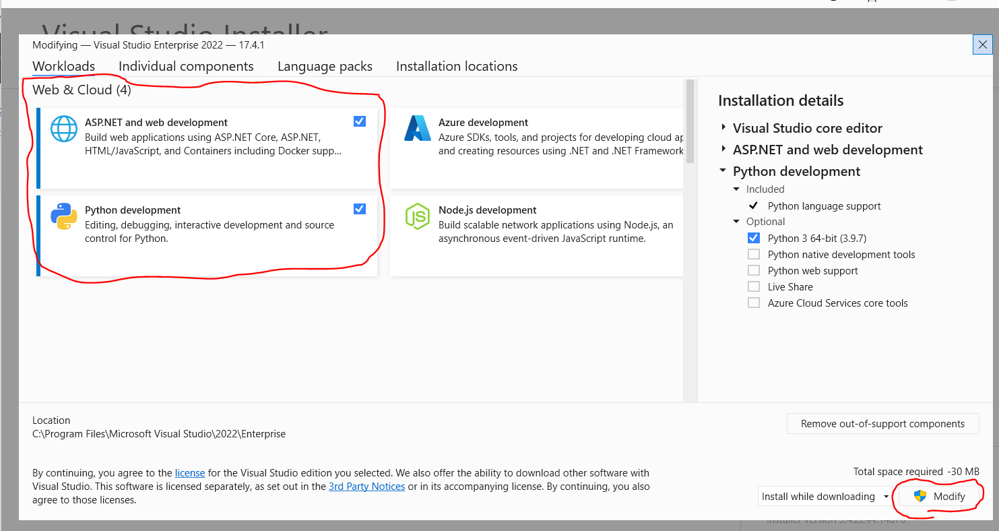The height and width of the screenshot is (531, 999).
Task: Uncheck Python 3 64-bit (3.9.7) option
Action: coord(754,238)
